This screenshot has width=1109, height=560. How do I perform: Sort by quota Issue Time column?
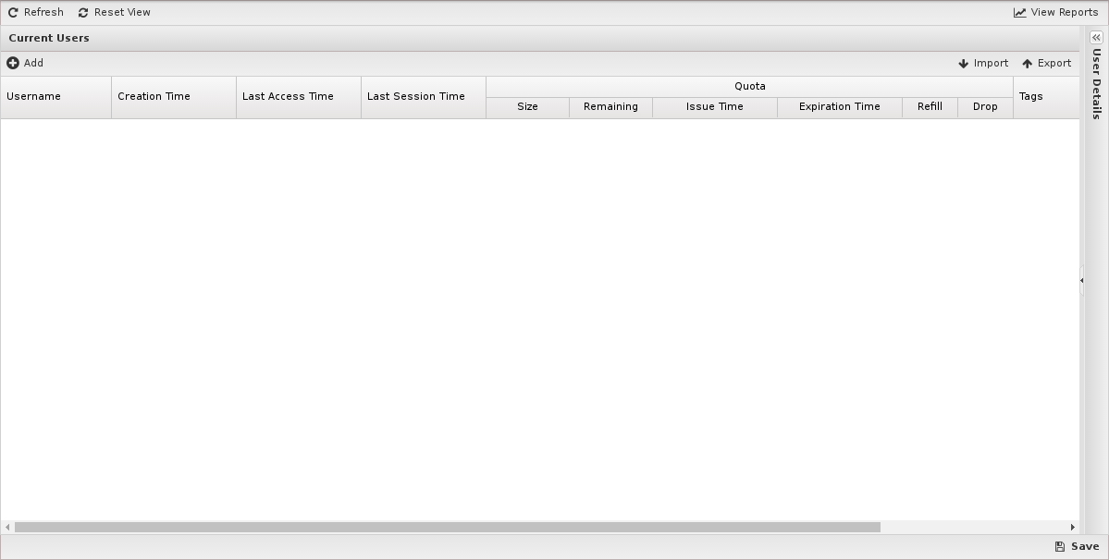[x=715, y=107]
